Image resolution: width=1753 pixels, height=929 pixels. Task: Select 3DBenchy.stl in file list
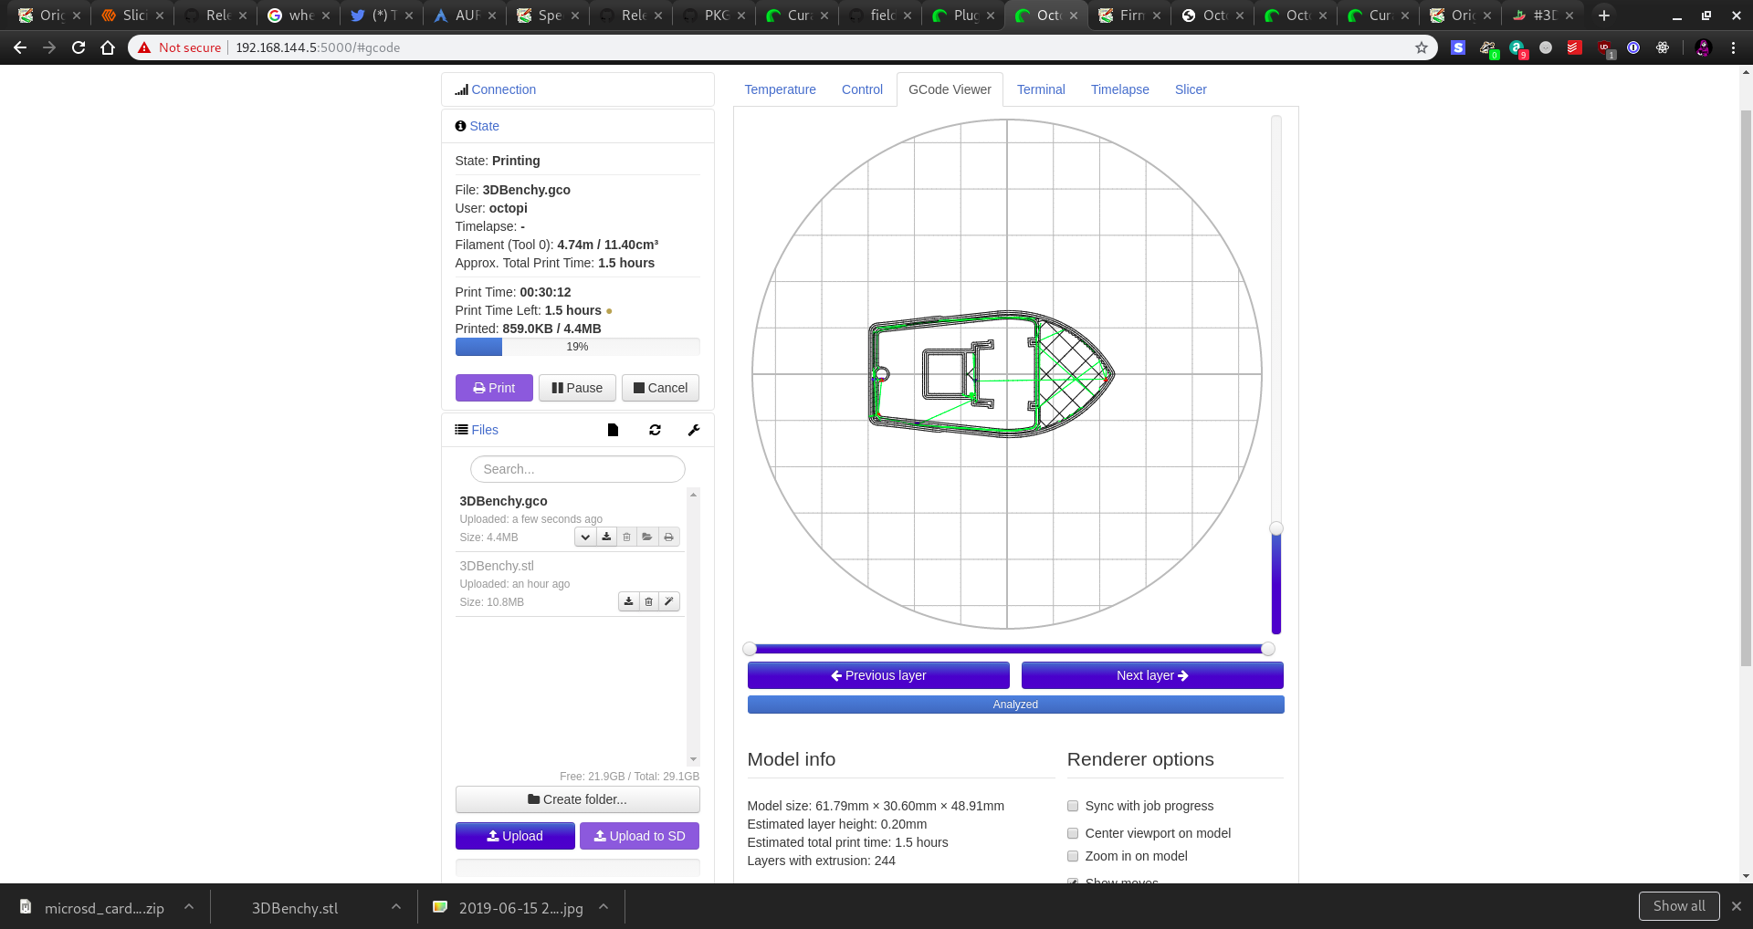coord(497,566)
